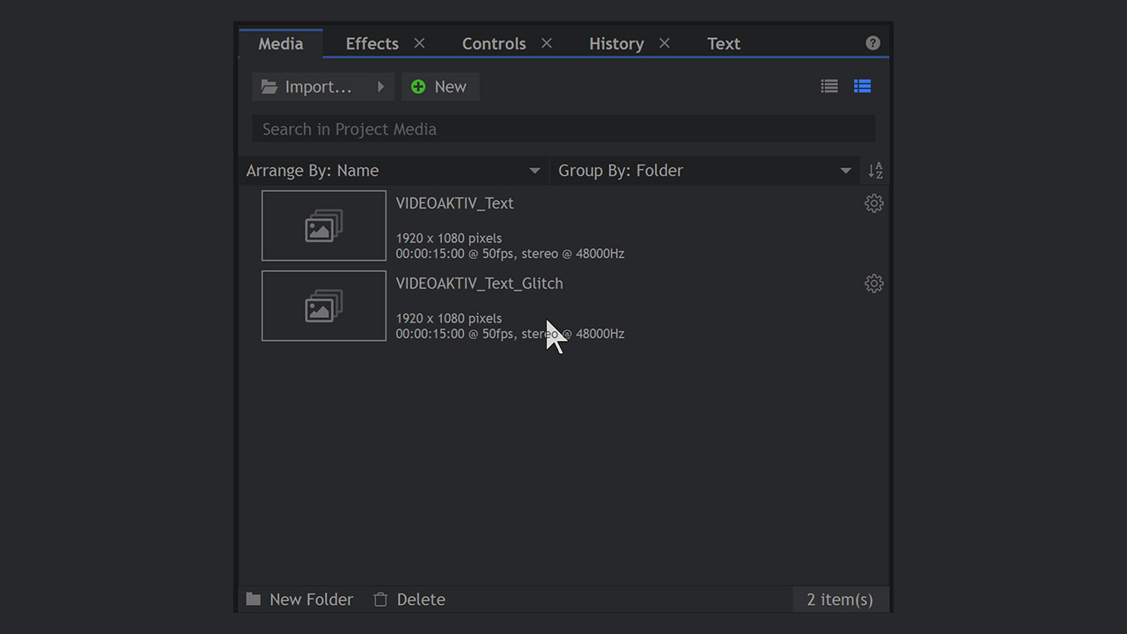Switch to detailed preview view layout
The height and width of the screenshot is (634, 1127).
(862, 86)
